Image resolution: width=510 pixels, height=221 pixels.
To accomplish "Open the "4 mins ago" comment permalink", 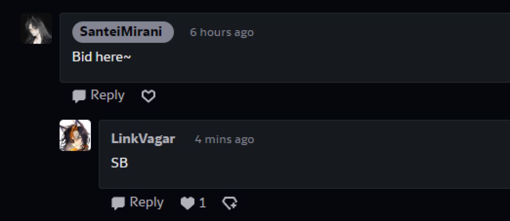I will (x=224, y=140).
